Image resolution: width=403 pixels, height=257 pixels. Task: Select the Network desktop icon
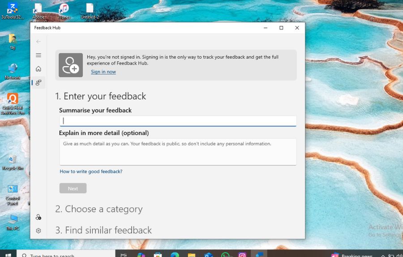[13, 72]
